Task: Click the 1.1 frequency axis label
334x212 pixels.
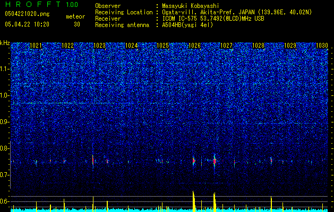Action: [5, 69]
